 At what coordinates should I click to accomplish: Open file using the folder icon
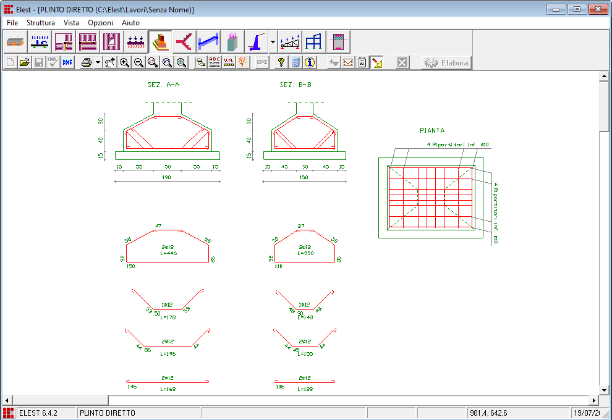[25, 62]
